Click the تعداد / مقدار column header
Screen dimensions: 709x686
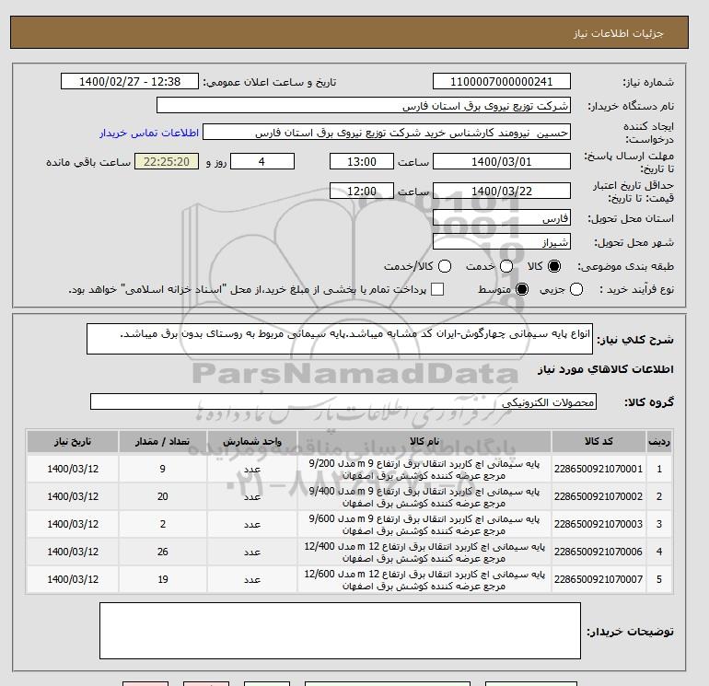pyautogui.click(x=162, y=441)
